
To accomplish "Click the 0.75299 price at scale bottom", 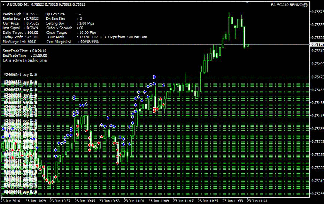I will 317,193.
